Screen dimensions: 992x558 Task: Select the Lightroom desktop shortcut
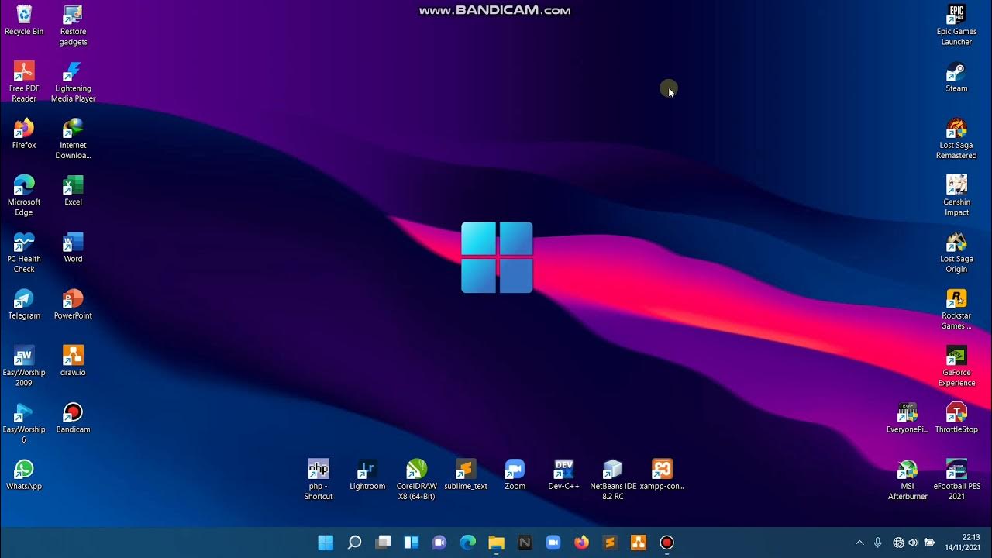[x=367, y=474]
